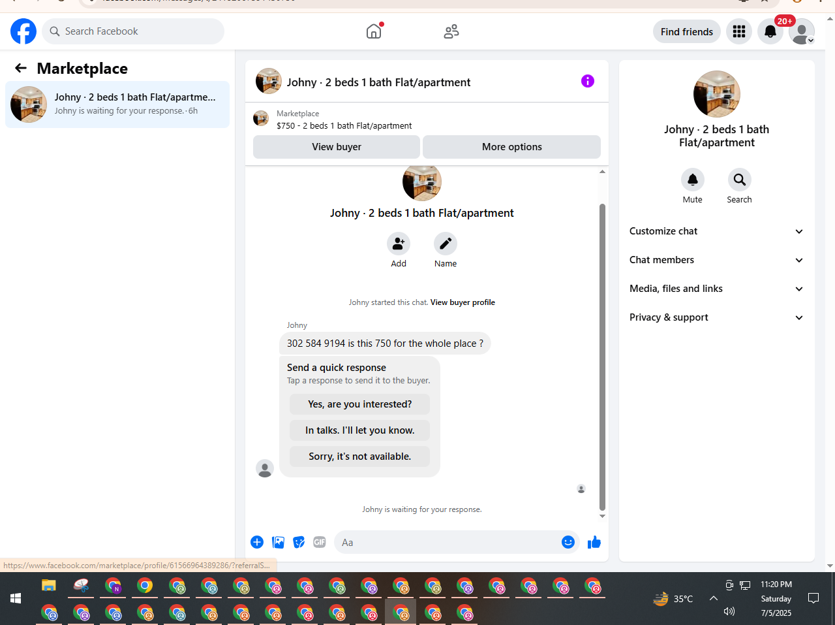
Task: Edit chat Name with pencil icon
Action: point(446,244)
